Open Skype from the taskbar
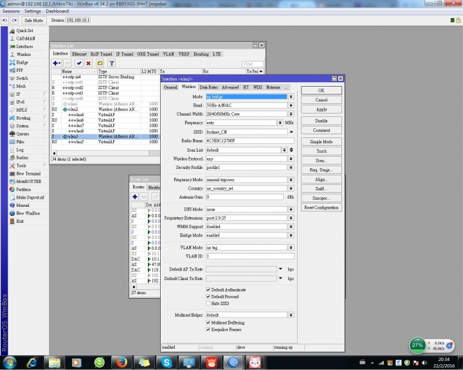The image size is (463, 370). tap(167, 362)
